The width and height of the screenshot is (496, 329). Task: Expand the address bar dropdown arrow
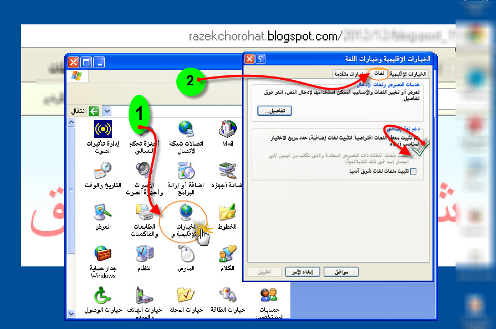[x=107, y=111]
